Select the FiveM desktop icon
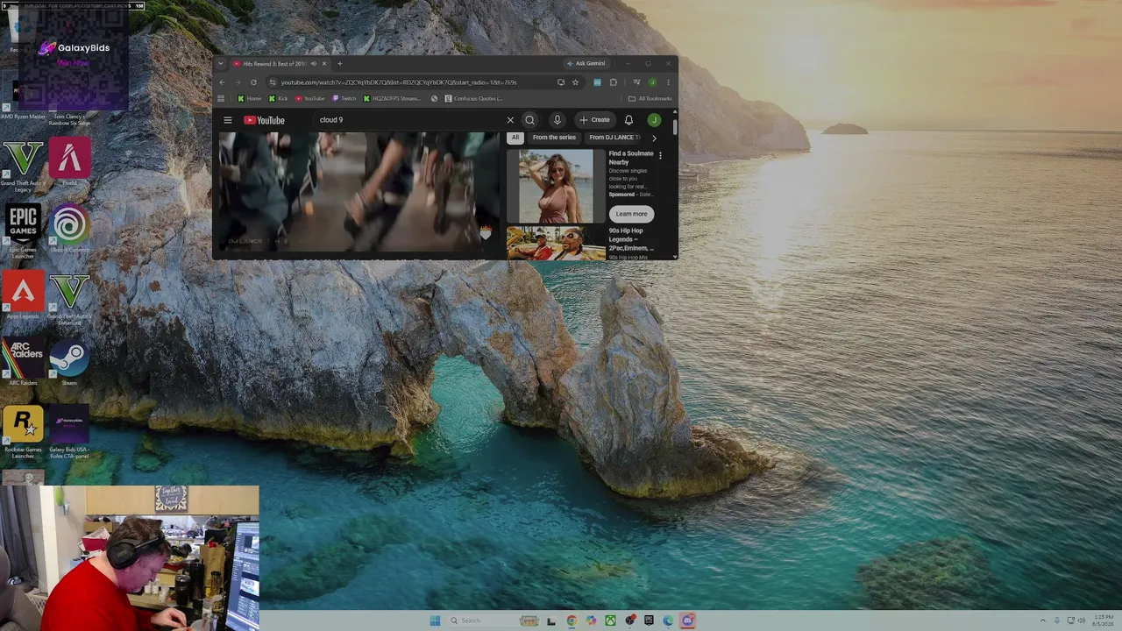 [69, 162]
